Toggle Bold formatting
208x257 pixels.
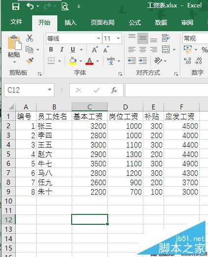tap(51, 50)
